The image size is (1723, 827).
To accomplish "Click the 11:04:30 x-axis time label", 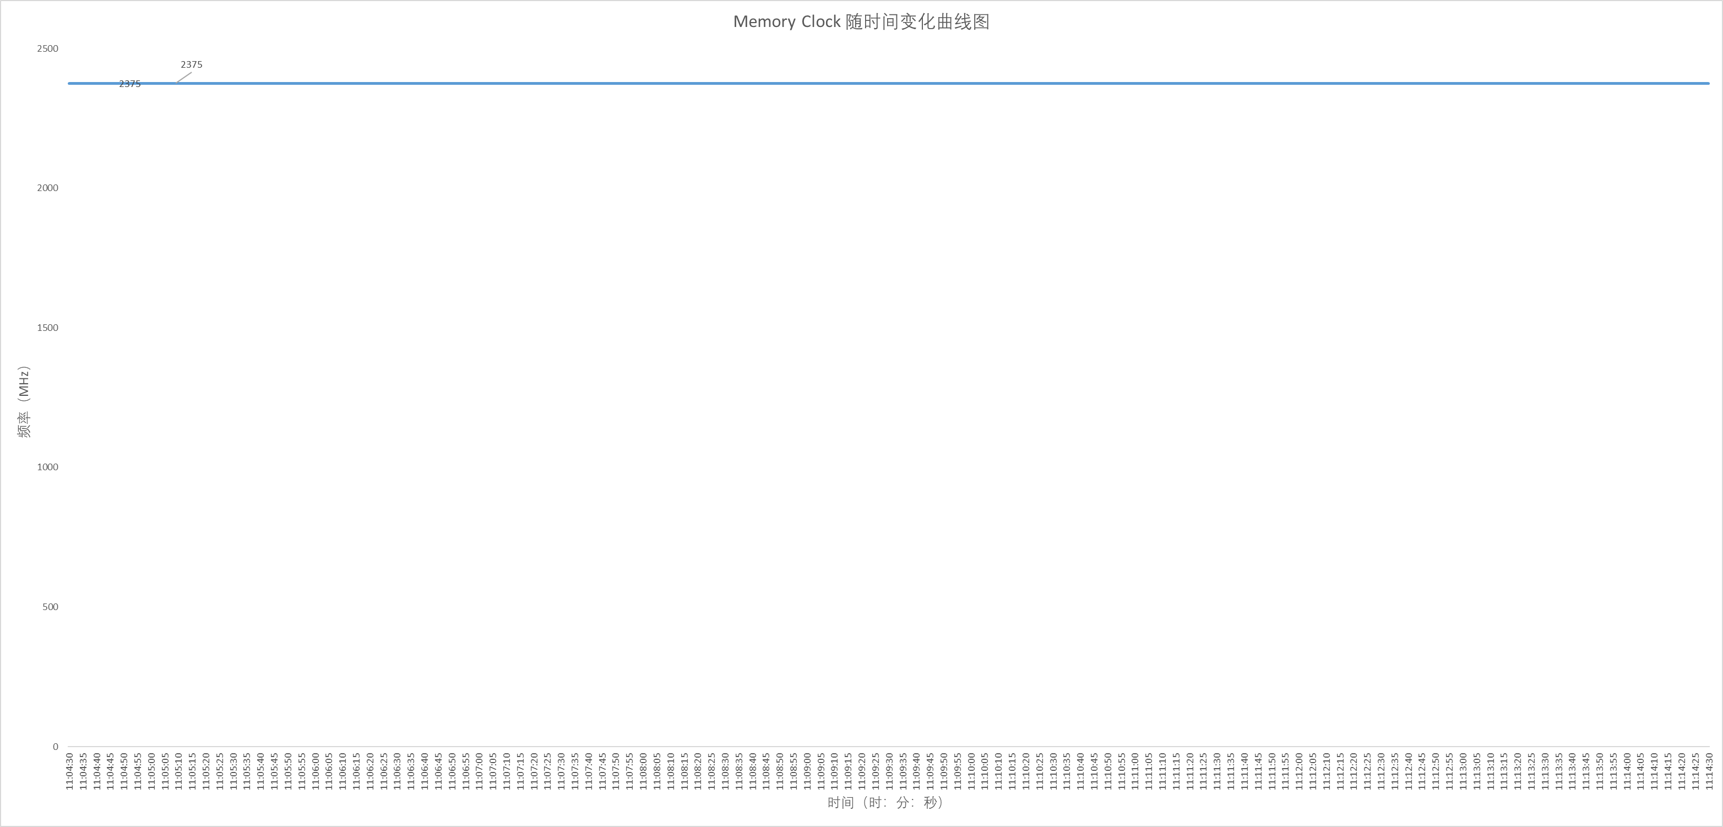I will [69, 771].
